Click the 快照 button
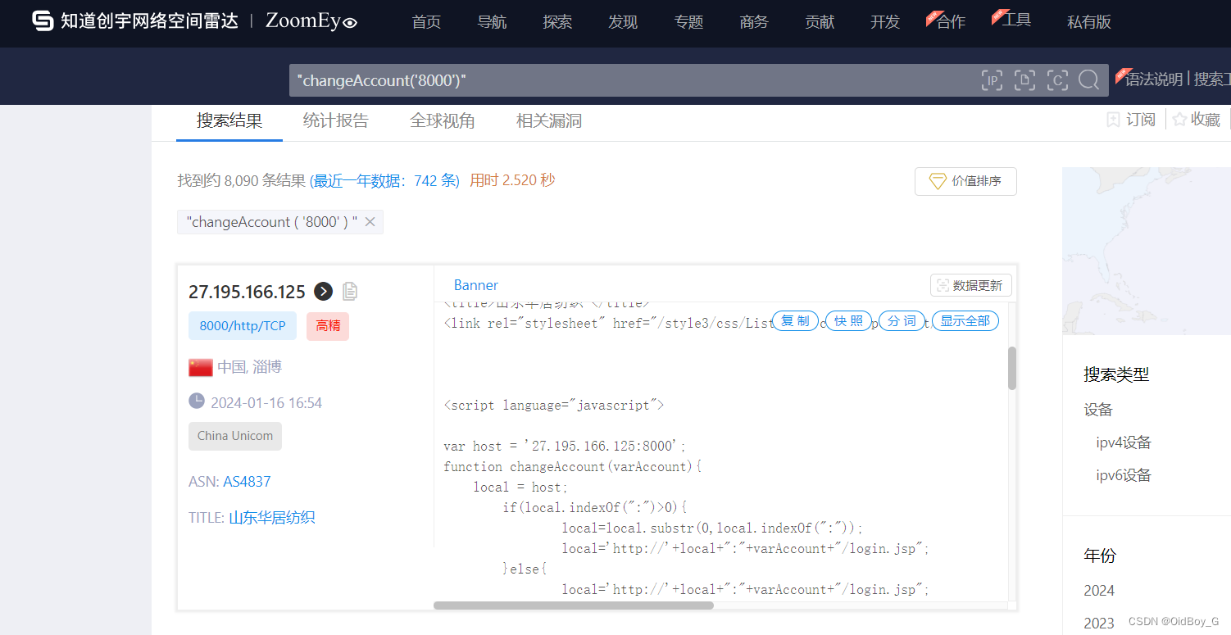This screenshot has width=1231, height=635. coord(848,321)
